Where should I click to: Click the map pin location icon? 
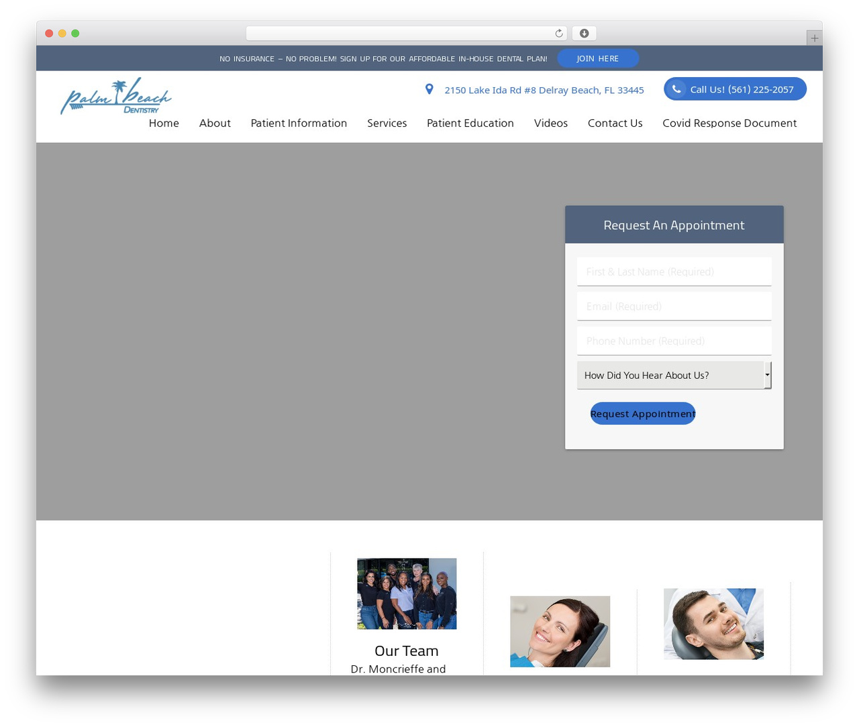(x=429, y=89)
